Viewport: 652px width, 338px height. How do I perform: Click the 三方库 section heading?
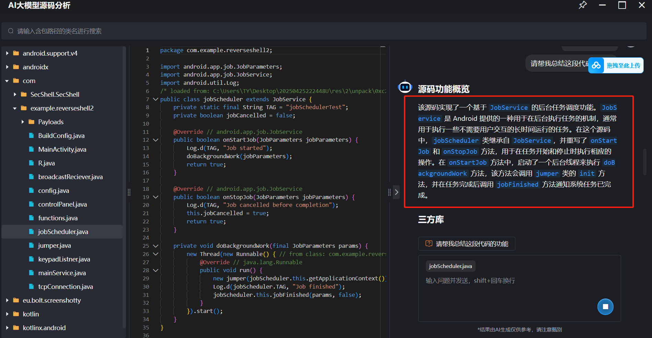[x=431, y=220]
